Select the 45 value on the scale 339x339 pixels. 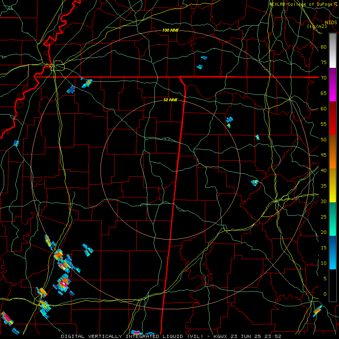[x=324, y=155]
